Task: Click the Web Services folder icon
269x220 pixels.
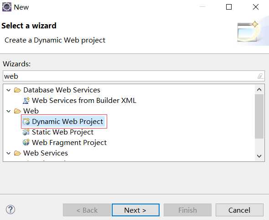Action: tap(17, 153)
